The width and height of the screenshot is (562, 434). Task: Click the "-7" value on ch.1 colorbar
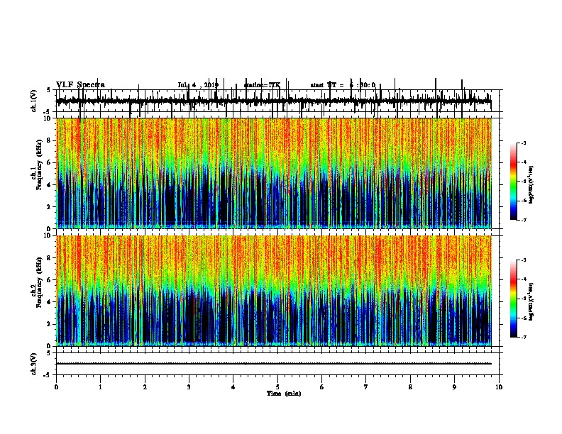523,220
